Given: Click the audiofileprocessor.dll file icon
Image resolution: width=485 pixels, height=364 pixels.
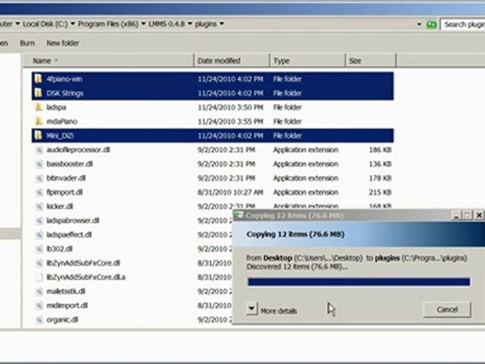Looking at the screenshot, I should click(x=39, y=150).
